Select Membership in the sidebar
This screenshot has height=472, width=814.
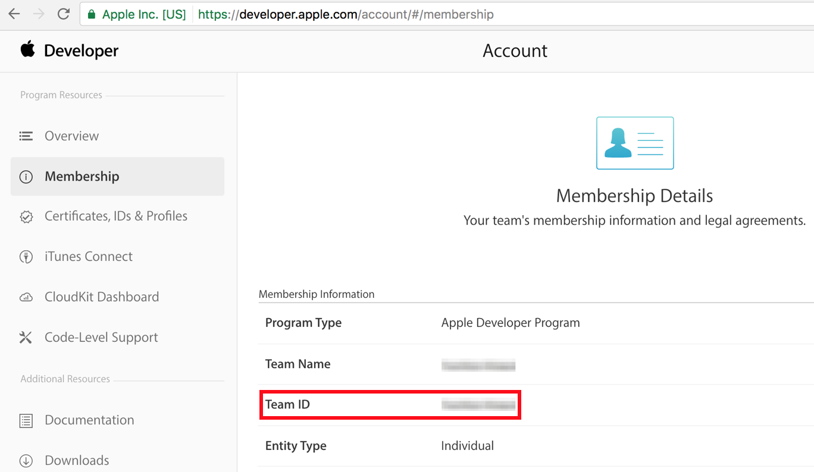(x=117, y=177)
